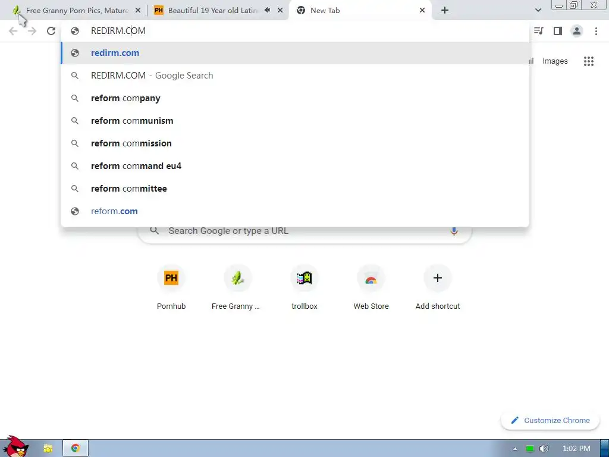This screenshot has width=609, height=457.
Task: Open the Start menu Angry Bird icon
Action: (x=15, y=446)
